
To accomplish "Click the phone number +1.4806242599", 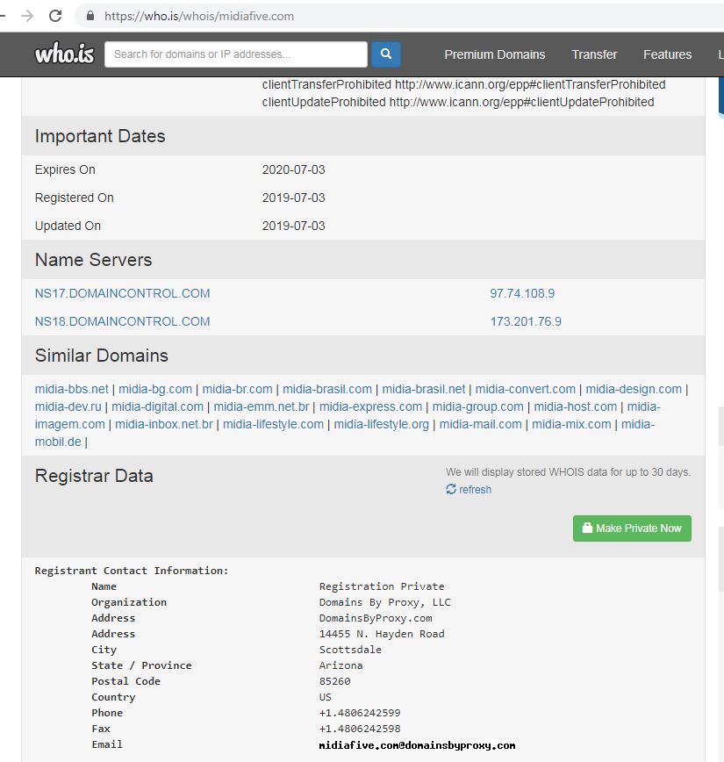I will [x=360, y=713].
